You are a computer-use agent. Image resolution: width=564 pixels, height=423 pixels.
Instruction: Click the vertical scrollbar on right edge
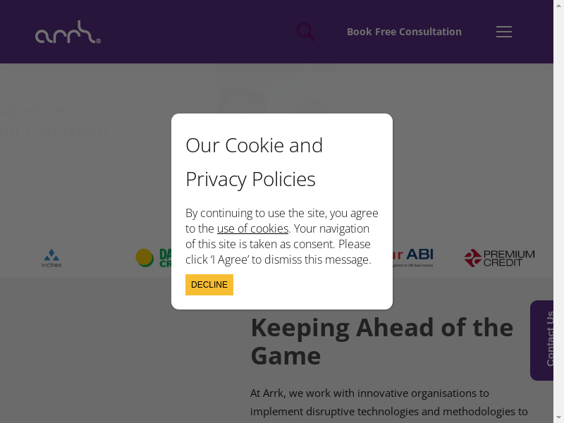(558, 211)
